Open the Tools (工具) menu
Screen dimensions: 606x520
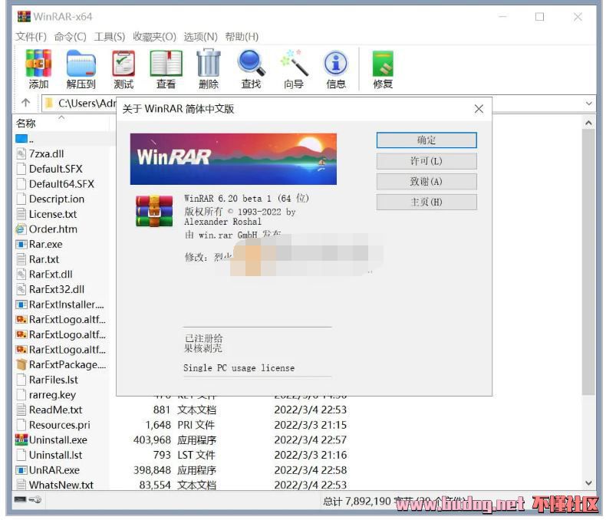tap(110, 37)
